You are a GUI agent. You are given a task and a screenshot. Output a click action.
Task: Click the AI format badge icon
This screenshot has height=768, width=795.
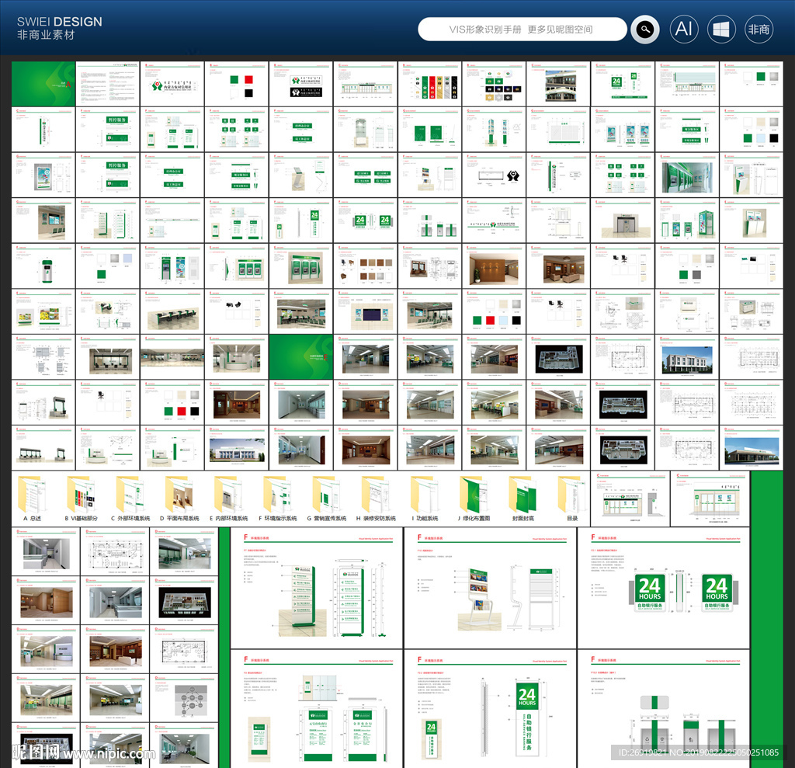pyautogui.click(x=684, y=30)
